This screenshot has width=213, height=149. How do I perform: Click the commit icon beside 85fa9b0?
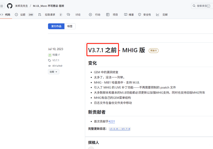[x=50, y=66]
